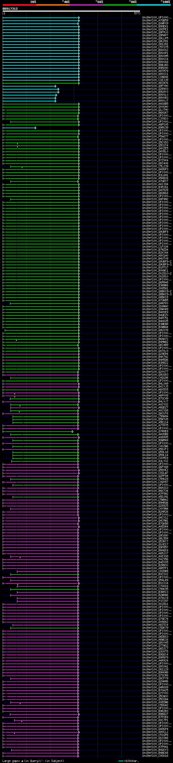Viewport: 173px width, 763px height.
Task: Select hit label UniRef100_B7NZD4
Action: pyautogui.click(x=155, y=250)
